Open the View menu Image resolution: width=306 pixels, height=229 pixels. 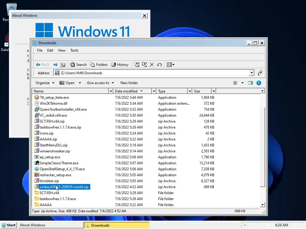tap(62, 50)
